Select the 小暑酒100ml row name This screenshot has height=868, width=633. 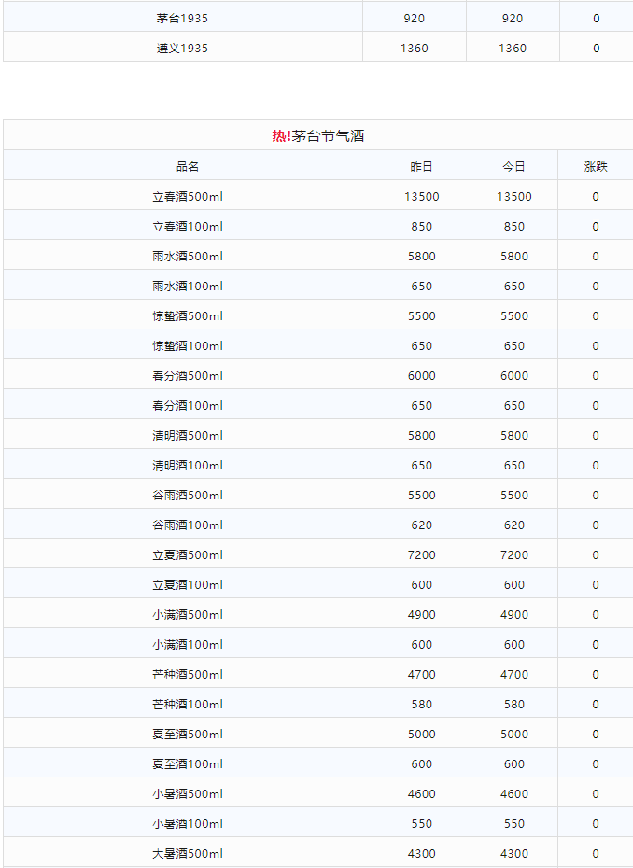click(x=188, y=824)
